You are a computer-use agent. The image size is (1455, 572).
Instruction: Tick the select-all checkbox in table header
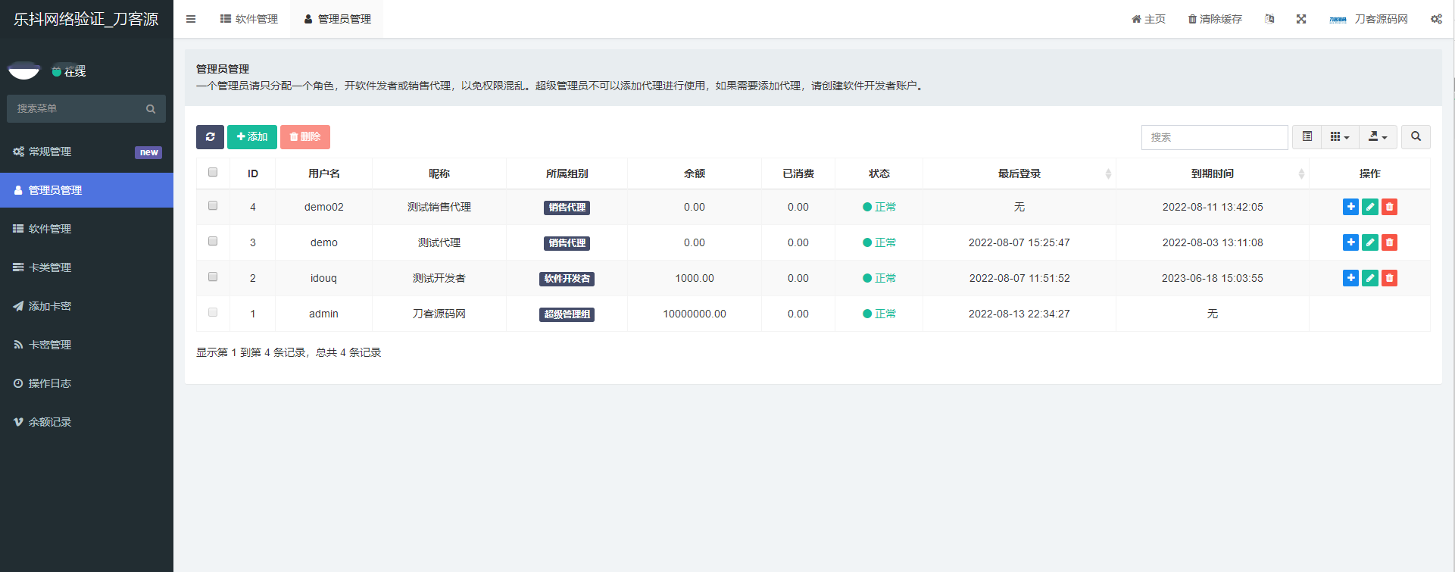[x=213, y=173]
